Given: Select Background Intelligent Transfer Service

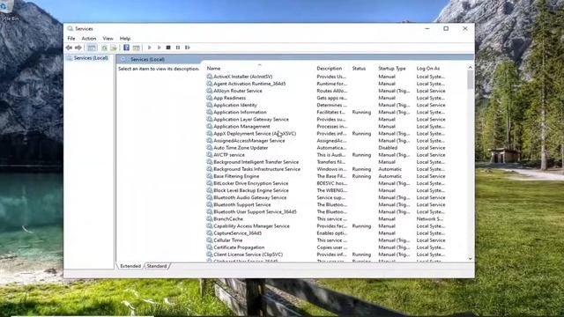Looking at the screenshot, I should pyautogui.click(x=256, y=162).
